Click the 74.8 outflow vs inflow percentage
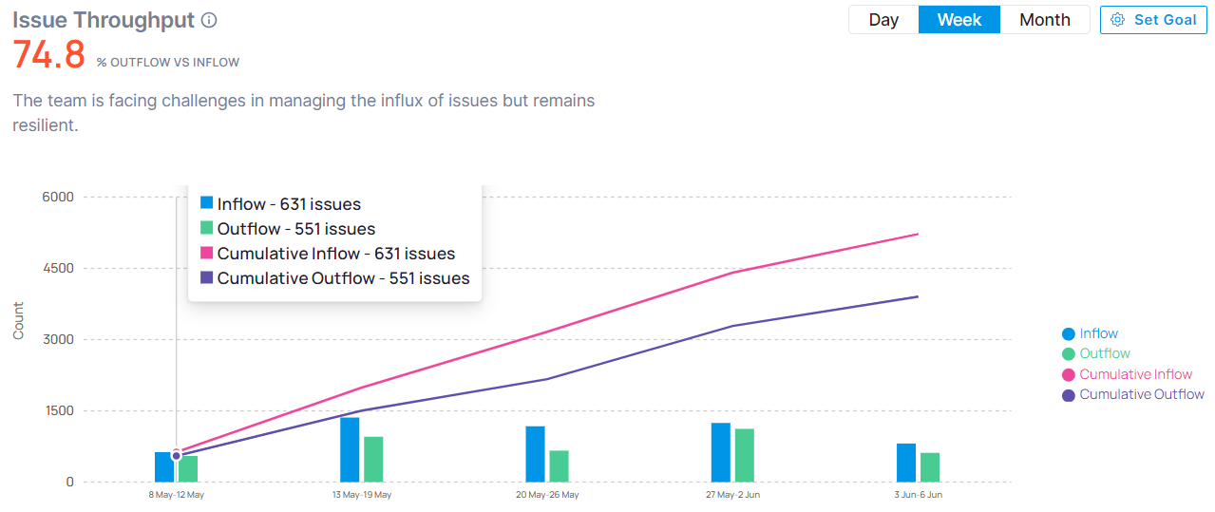This screenshot has height=512, width=1215. (48, 55)
